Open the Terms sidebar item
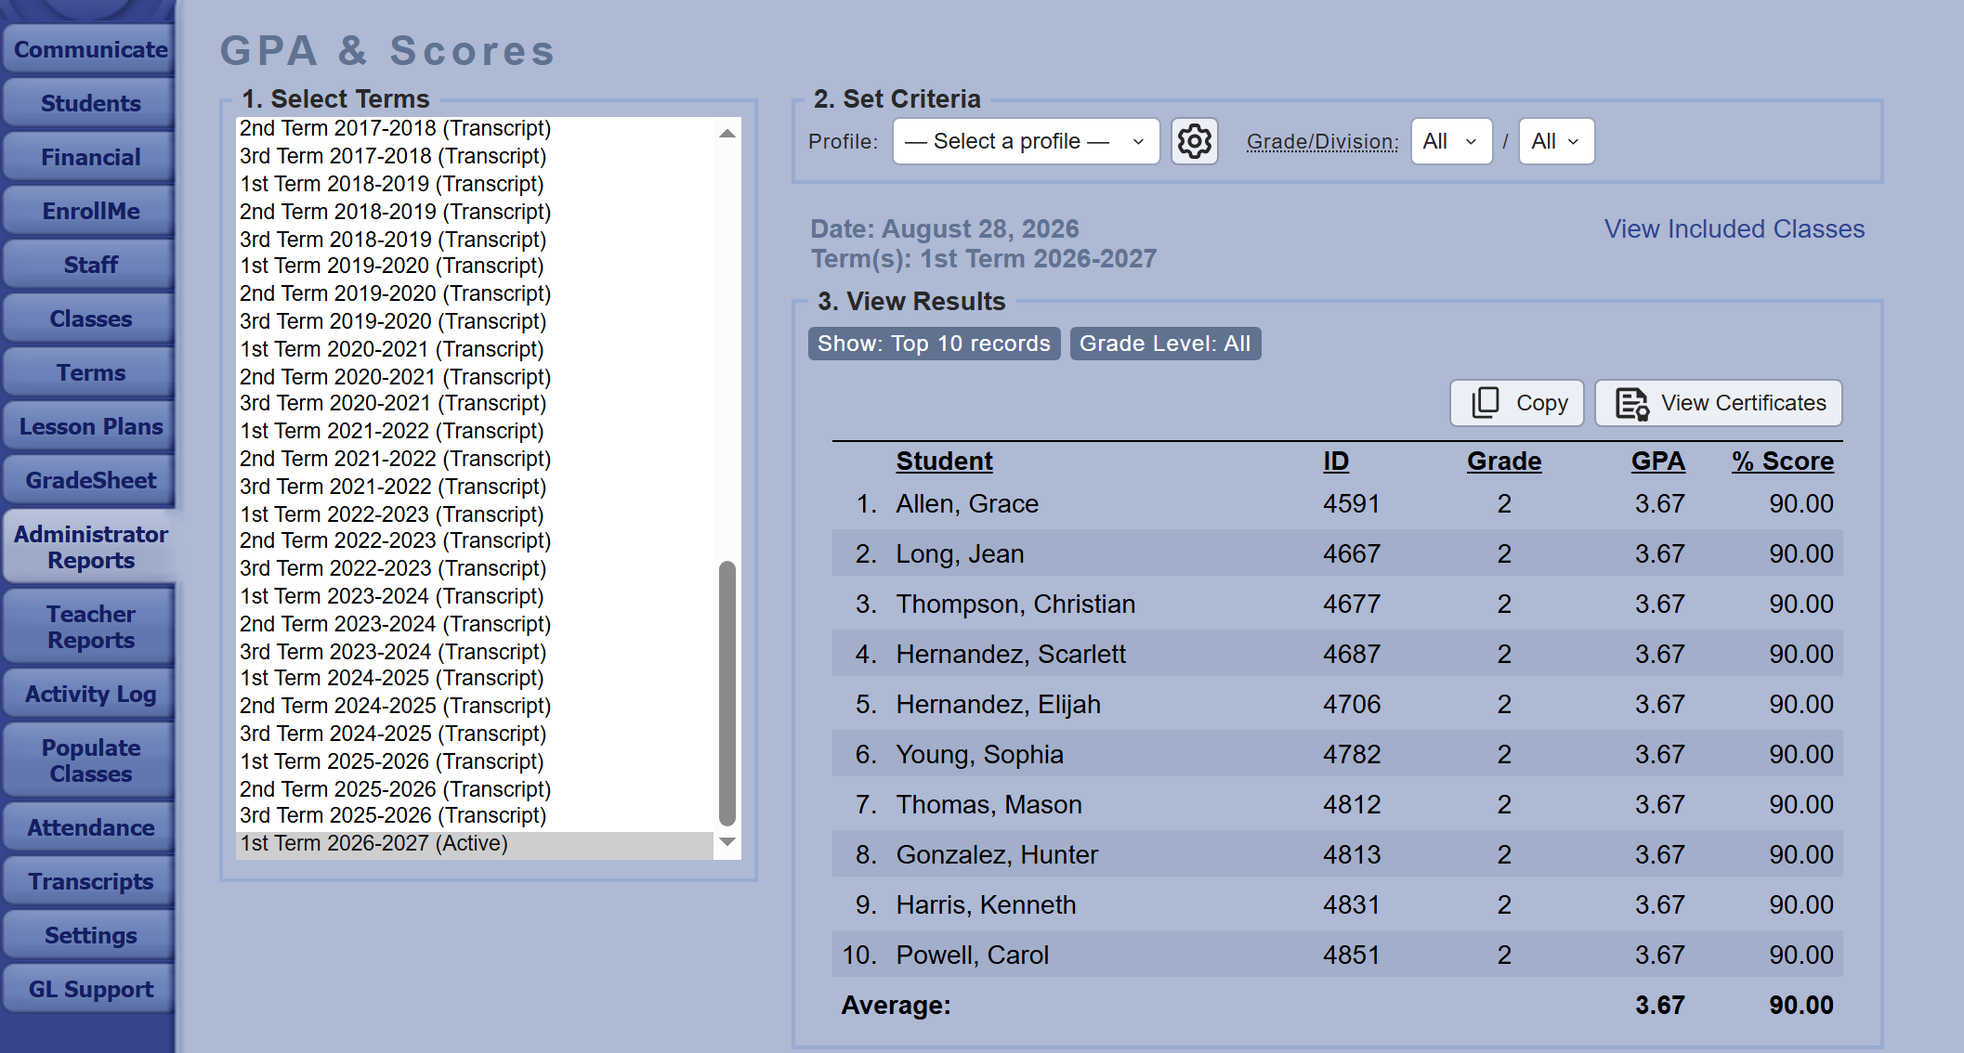This screenshot has width=1964, height=1053. 90,373
